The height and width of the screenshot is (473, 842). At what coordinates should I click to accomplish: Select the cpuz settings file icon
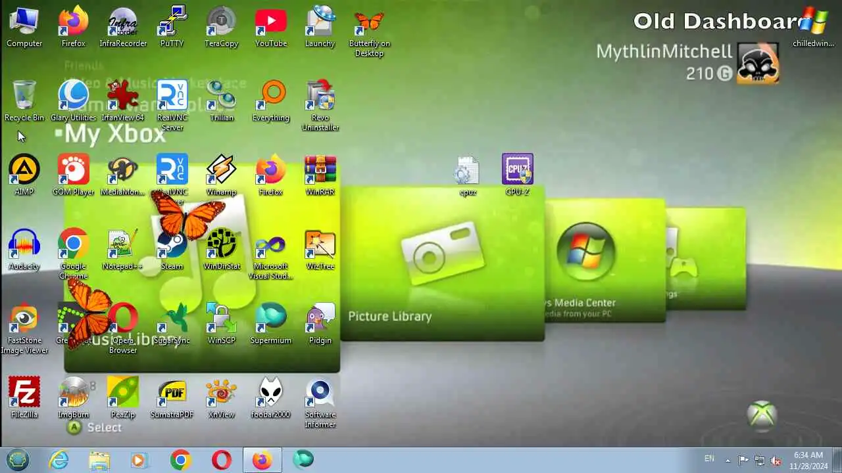pyautogui.click(x=468, y=175)
